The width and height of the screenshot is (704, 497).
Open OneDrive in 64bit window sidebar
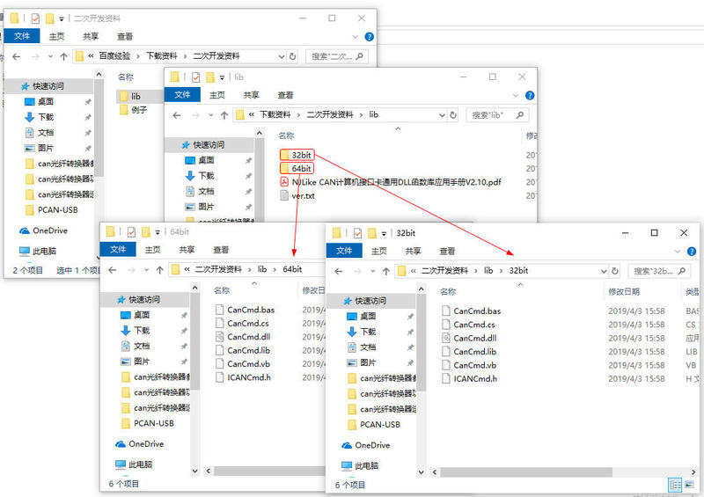[146, 444]
